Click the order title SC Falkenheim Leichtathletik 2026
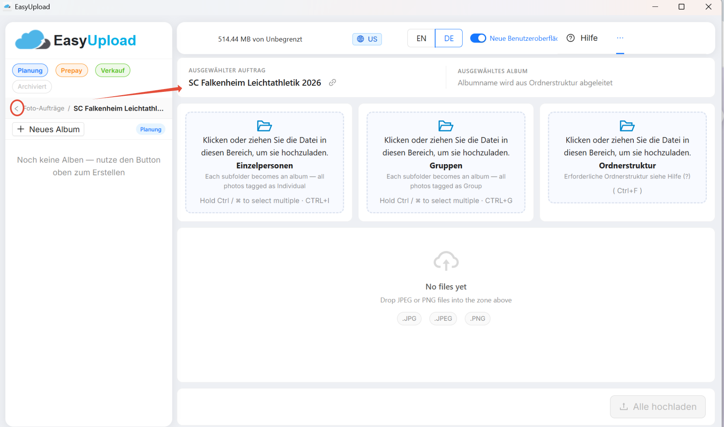The image size is (724, 427). [x=255, y=83]
